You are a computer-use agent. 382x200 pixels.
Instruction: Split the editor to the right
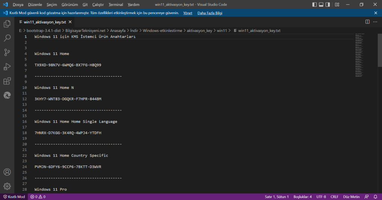[x=367, y=22]
